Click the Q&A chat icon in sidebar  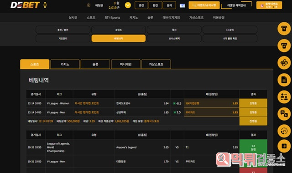(284, 114)
